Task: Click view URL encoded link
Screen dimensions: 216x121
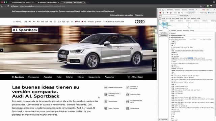Action: 205,40
